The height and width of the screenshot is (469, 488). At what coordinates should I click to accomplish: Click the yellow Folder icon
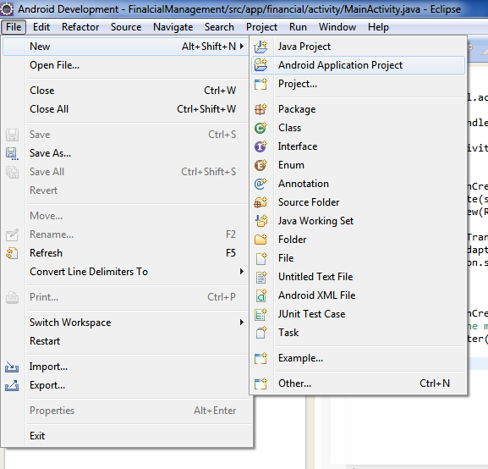click(260, 240)
